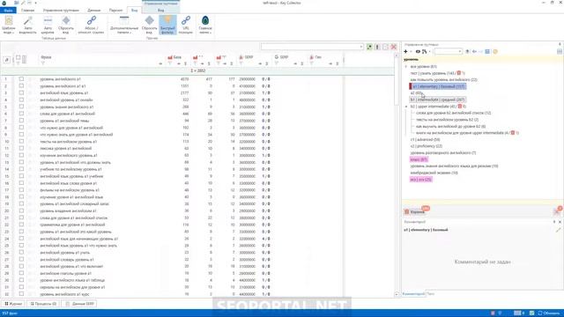
Task: Switch to the Group management ribbon tab
Action: (x=61, y=10)
